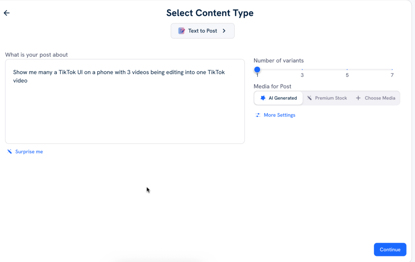Click the slider handle at 1
Screen dimensions: 415x262
coord(257,70)
